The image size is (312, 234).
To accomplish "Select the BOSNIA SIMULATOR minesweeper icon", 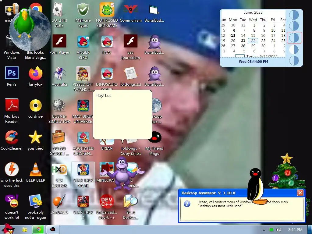I will pyautogui.click(x=59, y=111).
